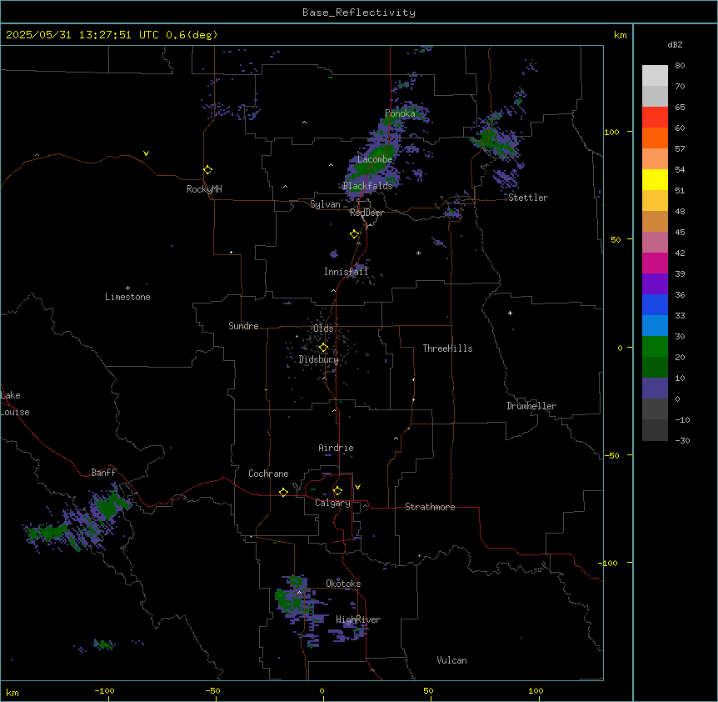Click the Banff label
This screenshot has width=718, height=702.
(x=103, y=473)
